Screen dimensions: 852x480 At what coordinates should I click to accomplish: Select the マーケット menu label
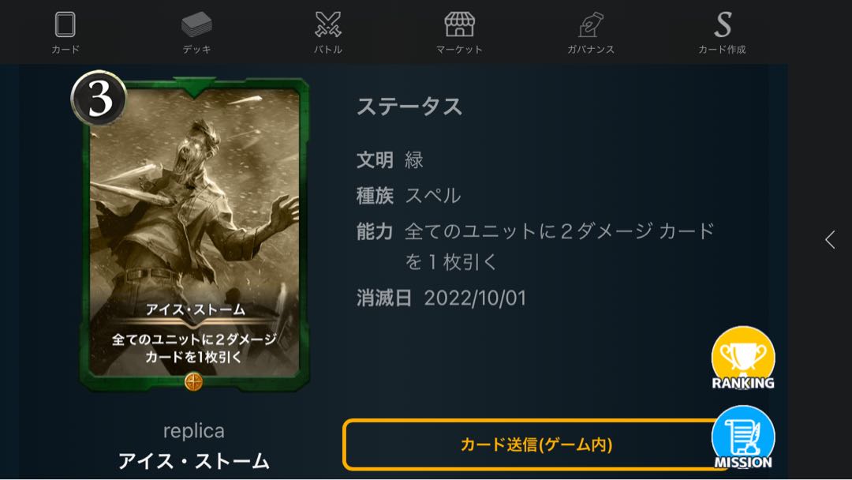[x=460, y=50]
